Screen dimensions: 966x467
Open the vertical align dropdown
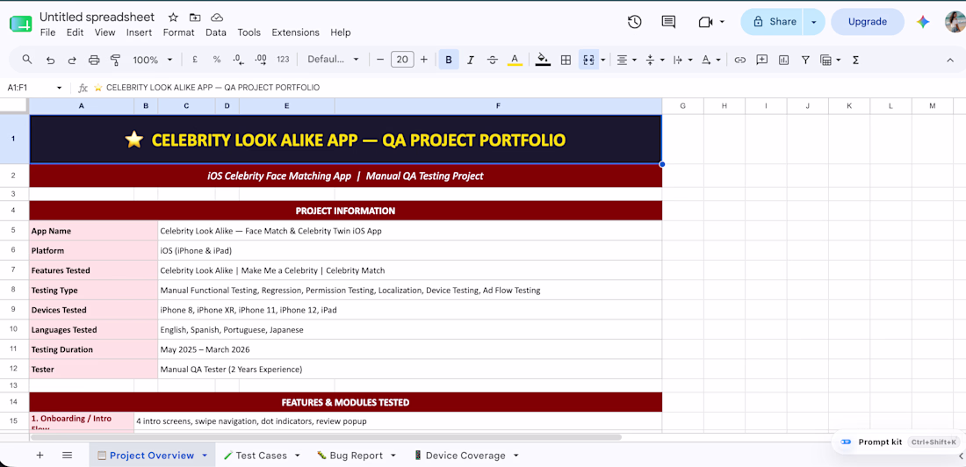655,60
